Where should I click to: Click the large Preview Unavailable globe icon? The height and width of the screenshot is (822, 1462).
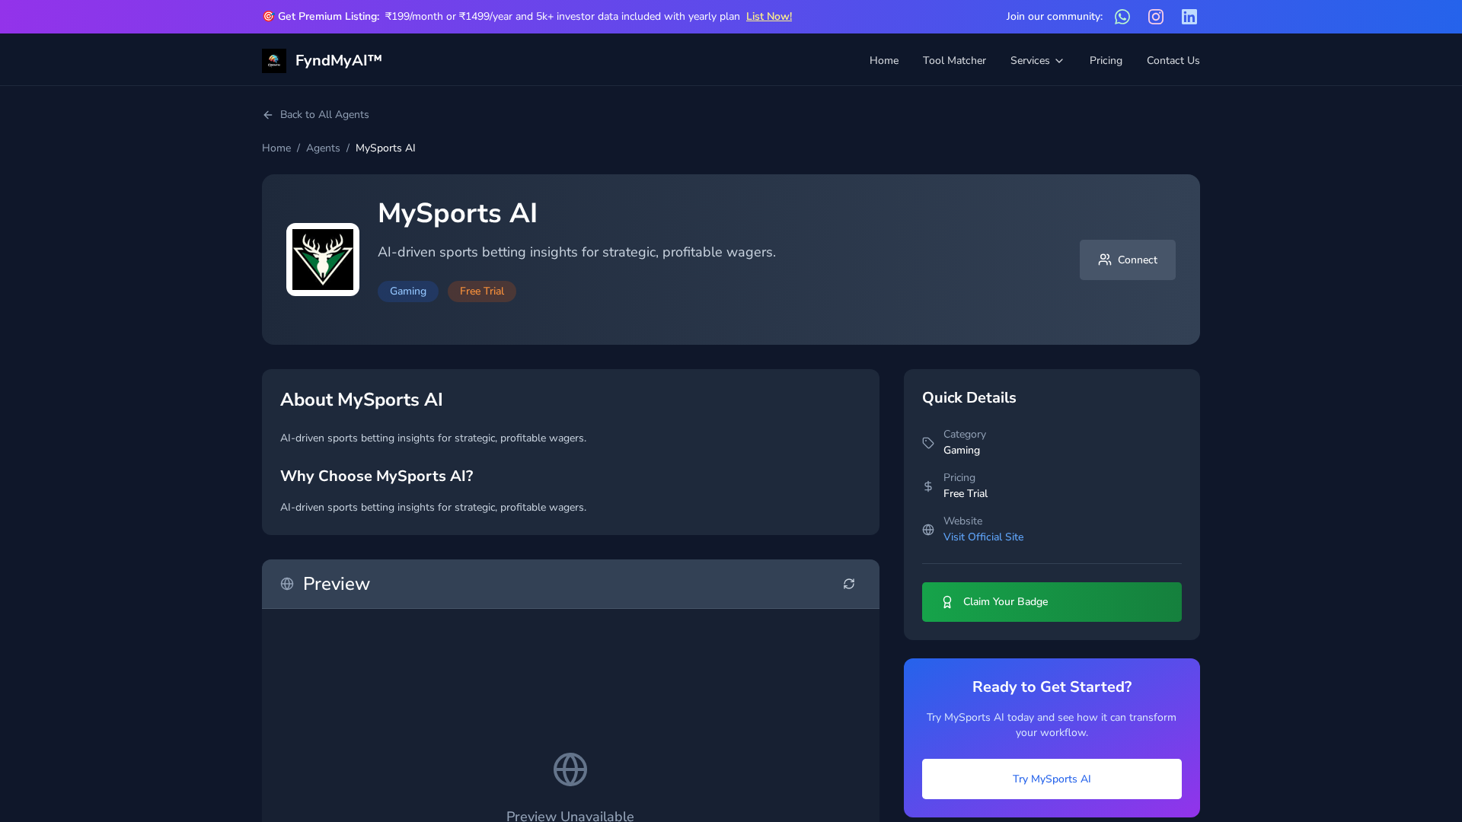click(x=570, y=769)
